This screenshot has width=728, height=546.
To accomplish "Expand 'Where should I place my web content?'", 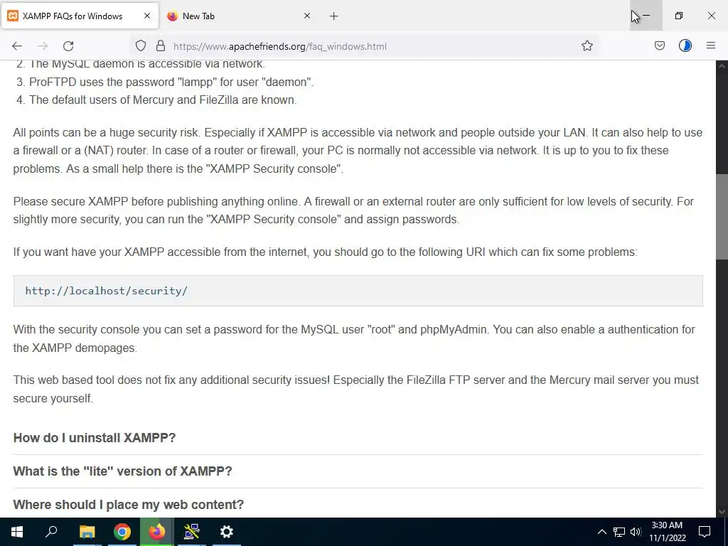I will [128, 505].
